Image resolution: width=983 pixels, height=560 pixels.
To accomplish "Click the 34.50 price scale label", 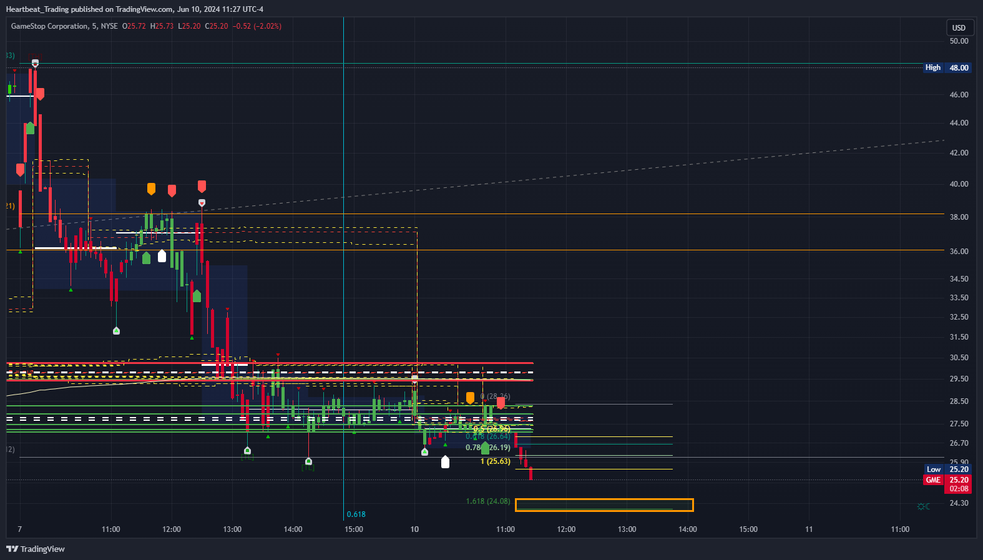I will [959, 279].
